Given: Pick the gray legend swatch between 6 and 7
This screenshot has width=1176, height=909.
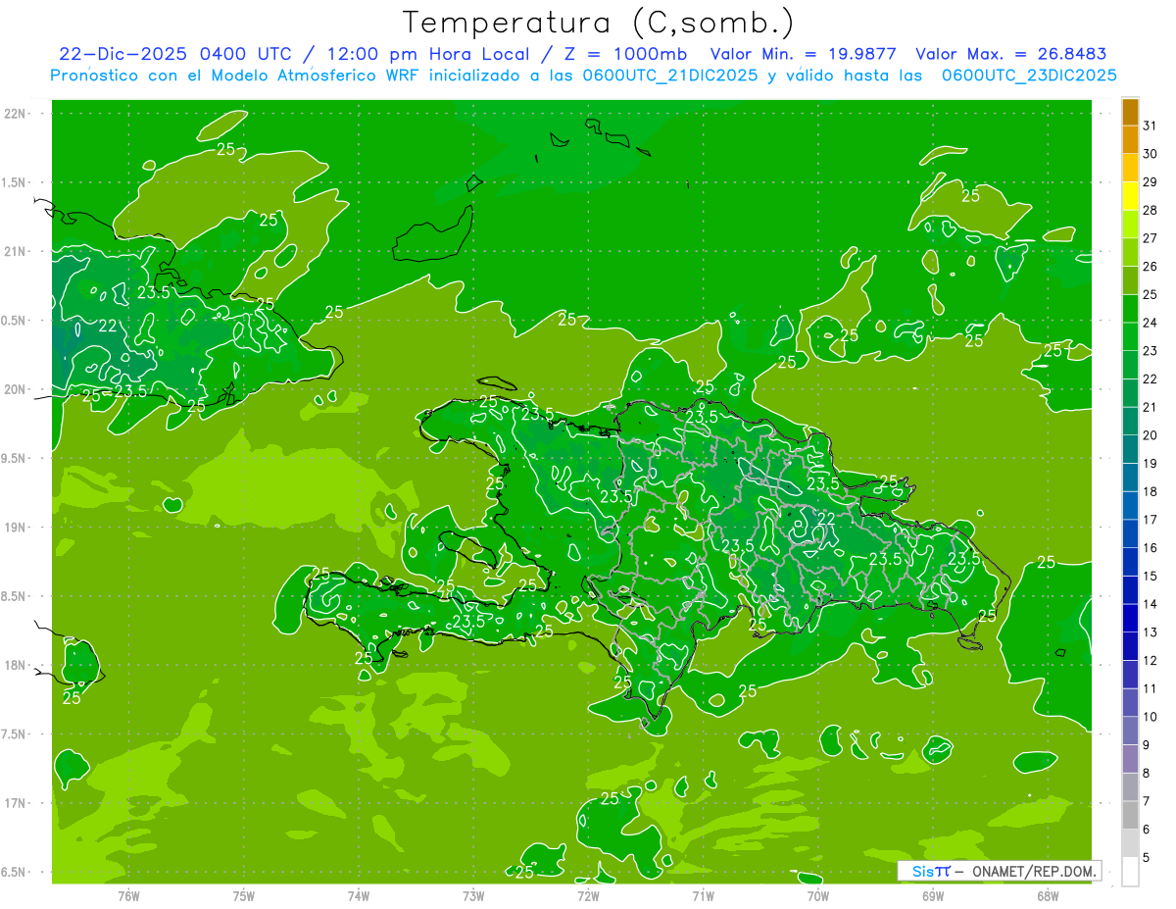Looking at the screenshot, I should [x=1130, y=815].
